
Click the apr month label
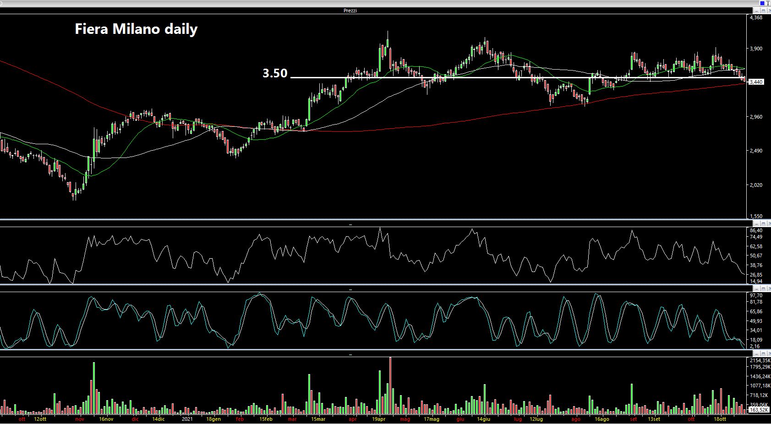point(352,419)
